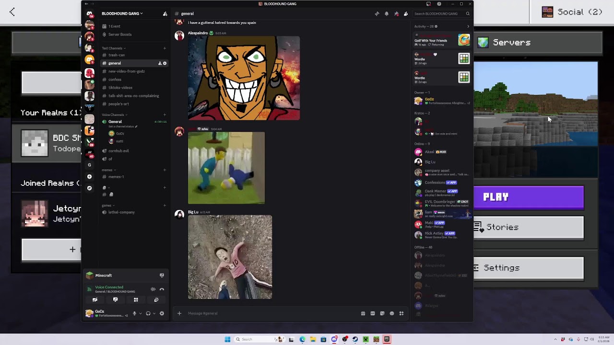Open the new-video-from-godz channel
Screen dimensions: 614x345
tap(134, 71)
